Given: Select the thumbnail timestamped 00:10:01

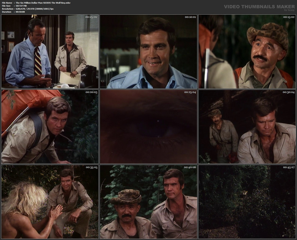Looking at the screenshot, I should click(x=148, y=52).
